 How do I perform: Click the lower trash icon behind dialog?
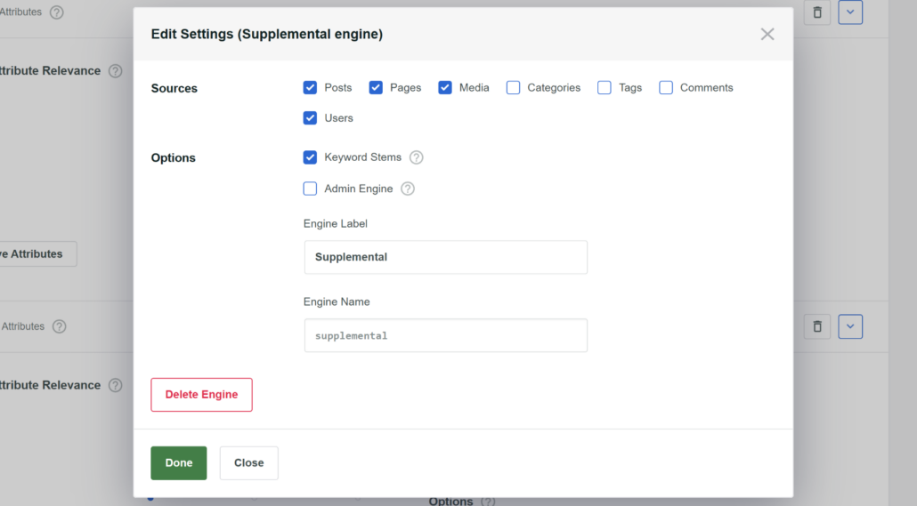point(817,326)
